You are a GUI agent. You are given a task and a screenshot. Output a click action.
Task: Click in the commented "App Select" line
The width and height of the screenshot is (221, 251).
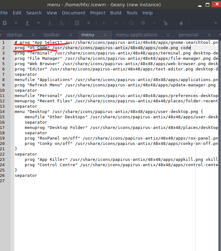[x=116, y=43]
